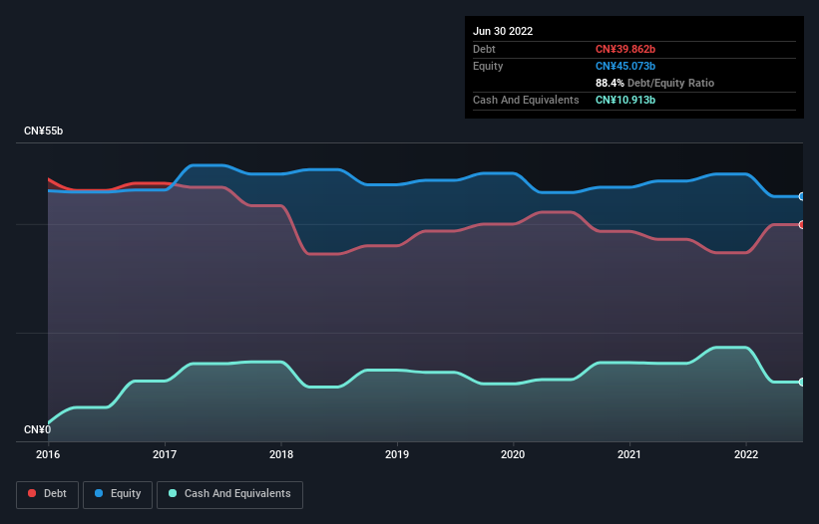Click the 2021 x-axis label
Image resolution: width=819 pixels, height=524 pixels.
[629, 454]
